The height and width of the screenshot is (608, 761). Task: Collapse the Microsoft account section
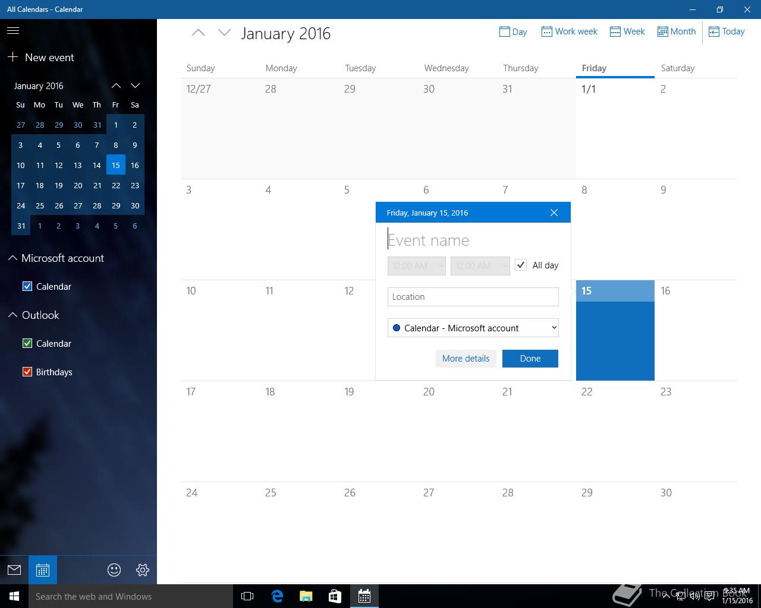pyautogui.click(x=12, y=258)
